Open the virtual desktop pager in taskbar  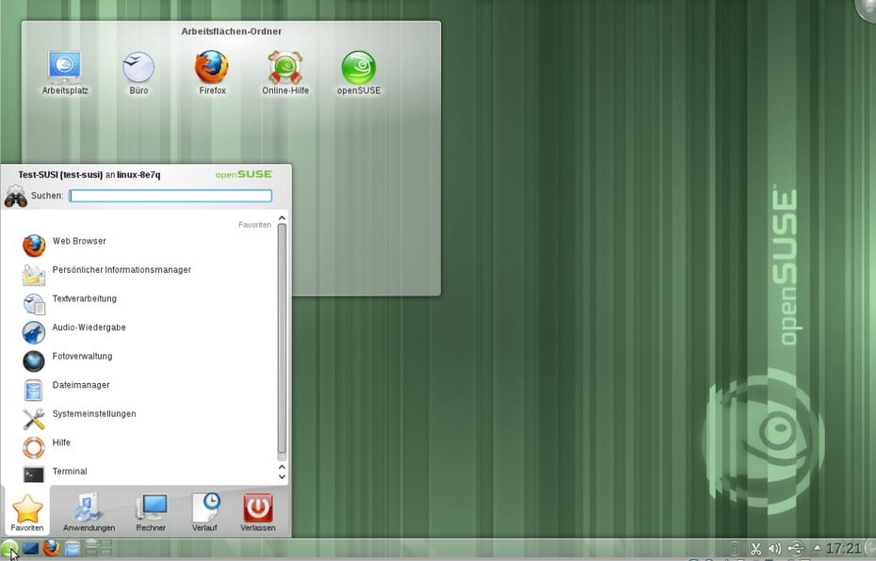99,549
